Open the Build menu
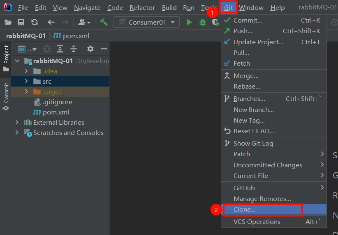Image resolution: width=338 pixels, height=235 pixels. [169, 8]
